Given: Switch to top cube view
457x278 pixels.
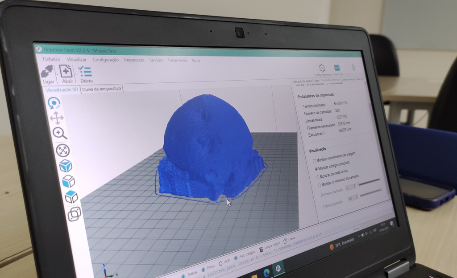Looking at the screenshot, I should 68,181.
